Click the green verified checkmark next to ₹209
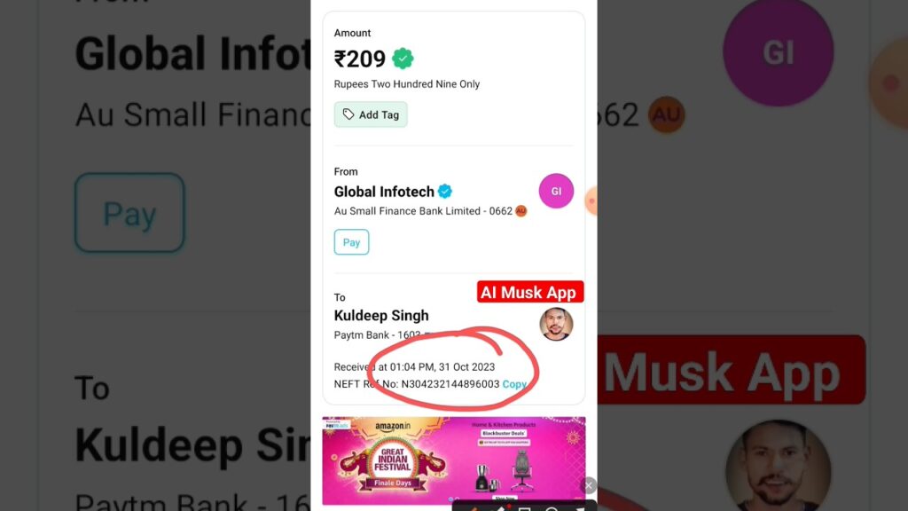This screenshot has width=908, height=511. [403, 59]
